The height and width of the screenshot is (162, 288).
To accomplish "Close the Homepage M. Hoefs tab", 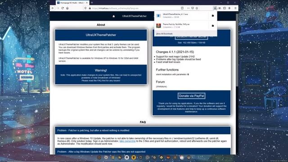I will [x=87, y=3].
